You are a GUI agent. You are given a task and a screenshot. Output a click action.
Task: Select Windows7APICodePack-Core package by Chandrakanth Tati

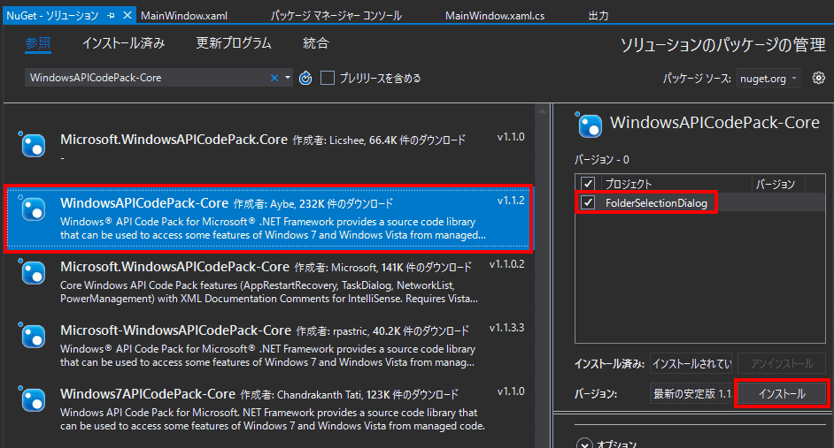point(267,410)
